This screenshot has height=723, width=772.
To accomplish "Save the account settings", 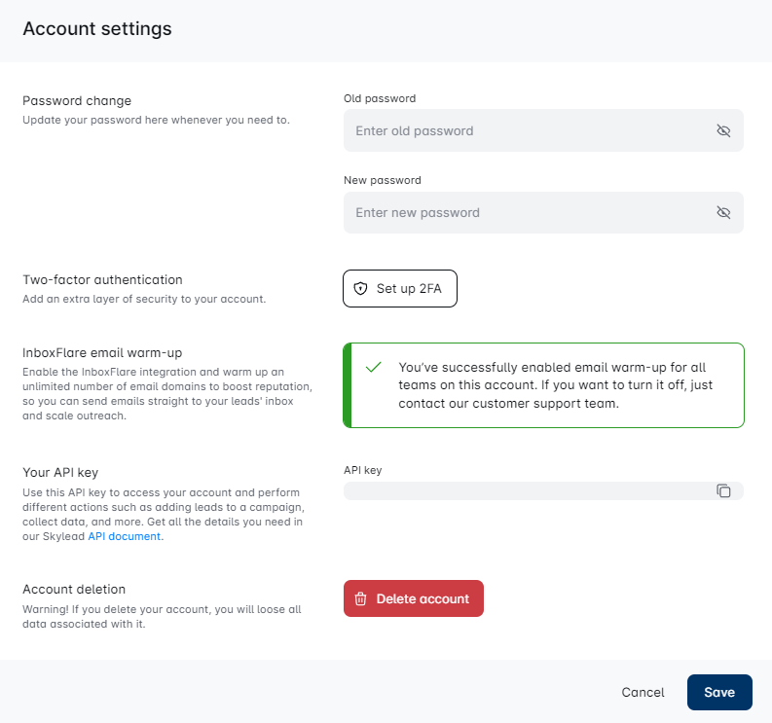I will (719, 693).
